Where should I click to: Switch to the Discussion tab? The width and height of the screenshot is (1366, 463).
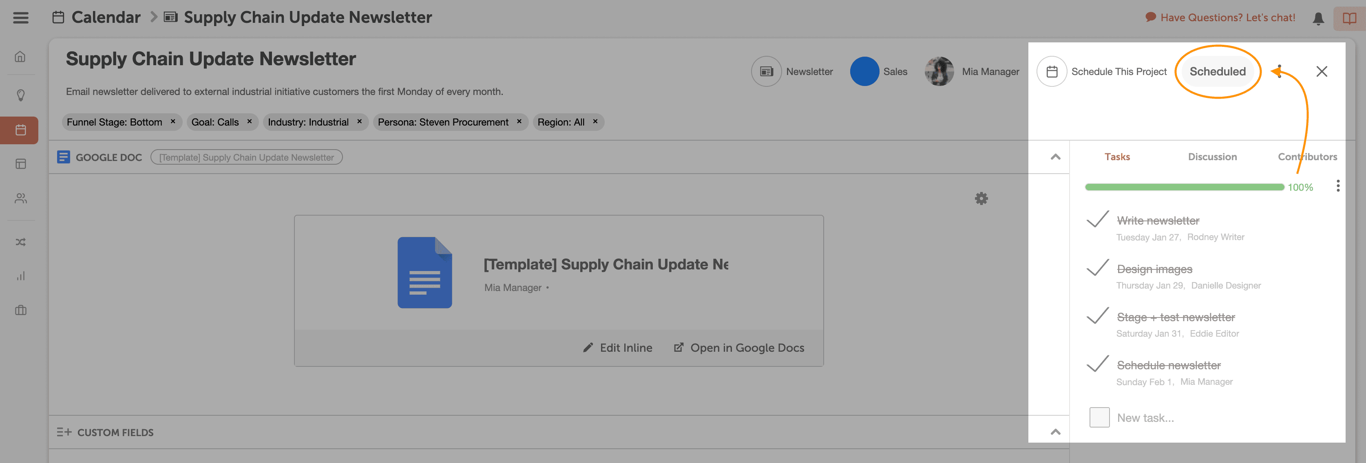coord(1212,157)
